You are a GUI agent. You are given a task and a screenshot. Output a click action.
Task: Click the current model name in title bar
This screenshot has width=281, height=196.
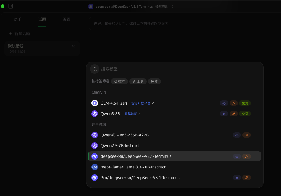click(132, 7)
